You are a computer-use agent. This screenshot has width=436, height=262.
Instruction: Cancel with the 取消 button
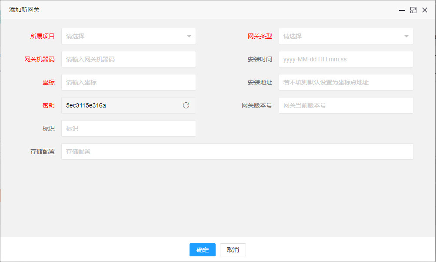tap(233, 250)
